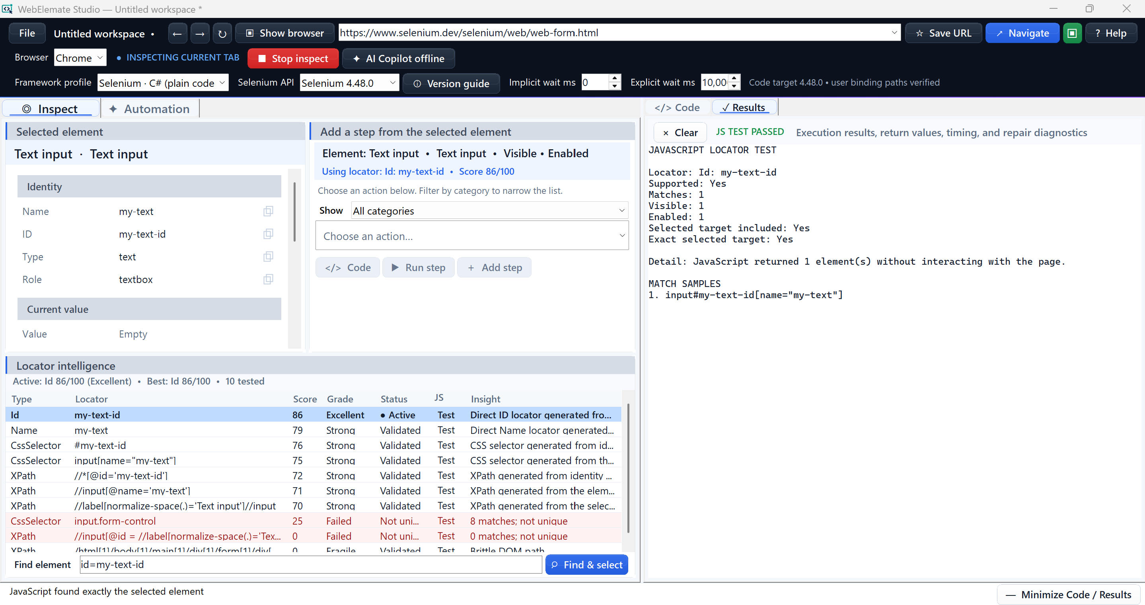This screenshot has height=605, width=1145.
Task: Click the Navigate button
Action: point(1022,33)
